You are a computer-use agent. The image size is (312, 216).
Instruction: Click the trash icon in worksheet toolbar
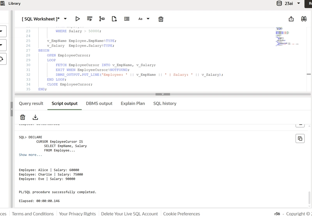(x=161, y=19)
